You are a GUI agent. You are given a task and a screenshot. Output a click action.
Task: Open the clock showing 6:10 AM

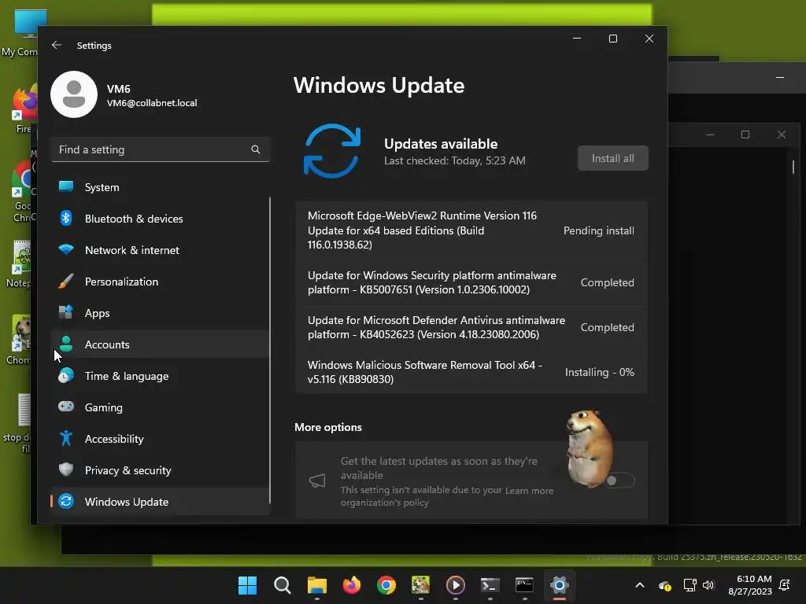click(x=750, y=585)
